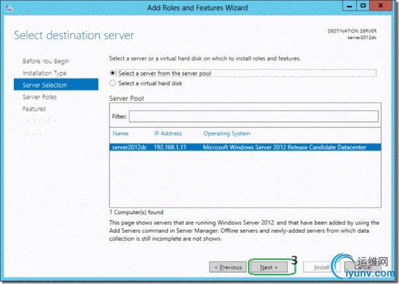This screenshot has height=284, width=399.
Task: Go to the Server Roles step
Action: tap(40, 97)
